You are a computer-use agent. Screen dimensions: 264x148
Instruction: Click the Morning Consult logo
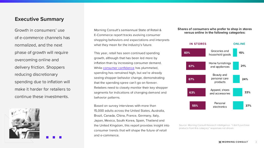coord(233,142)
